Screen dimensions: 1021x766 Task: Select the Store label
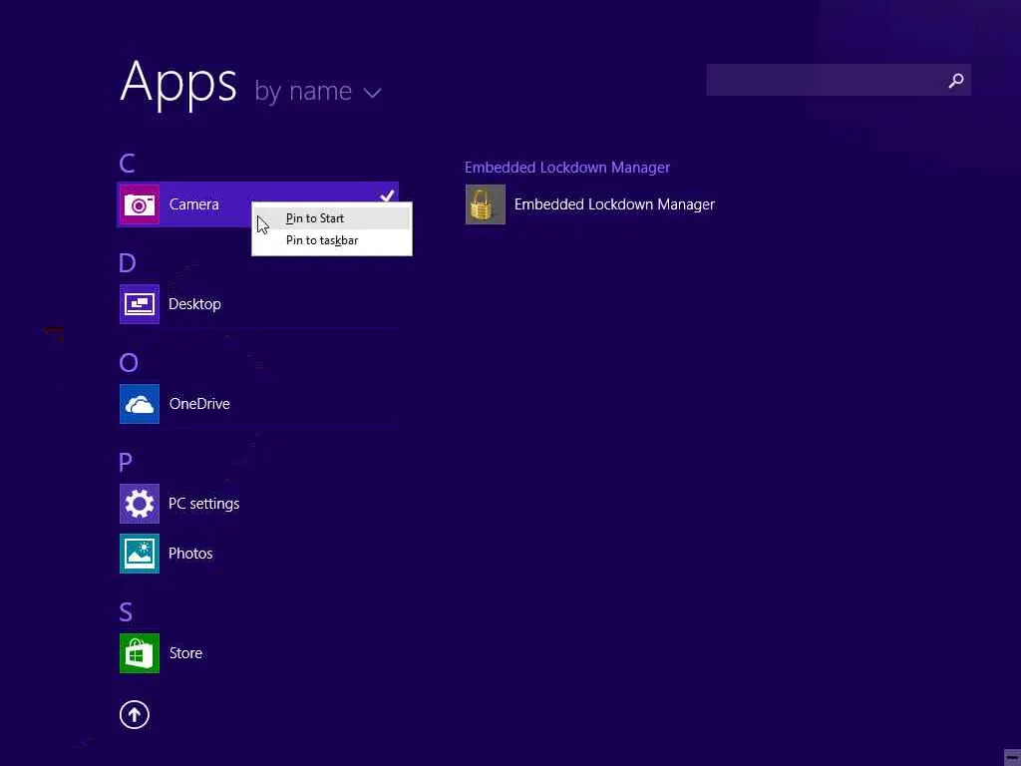[185, 653]
